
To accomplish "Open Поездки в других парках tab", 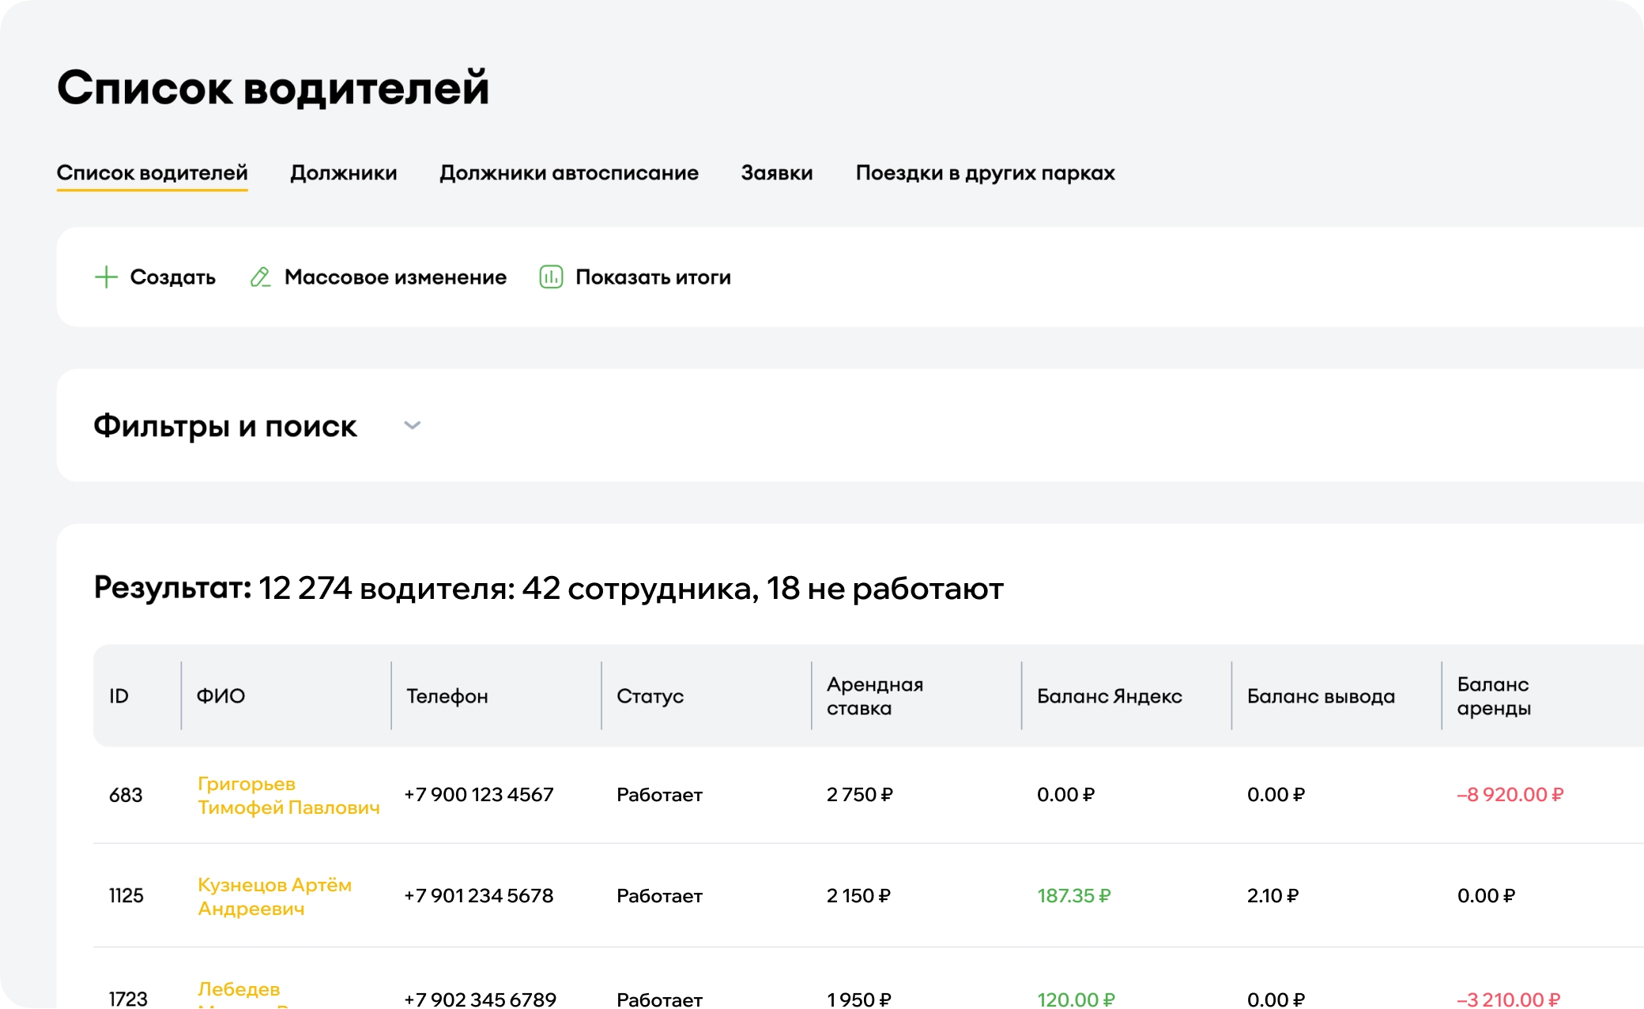I will [985, 173].
